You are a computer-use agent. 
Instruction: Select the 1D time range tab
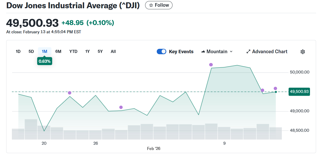[18, 51]
